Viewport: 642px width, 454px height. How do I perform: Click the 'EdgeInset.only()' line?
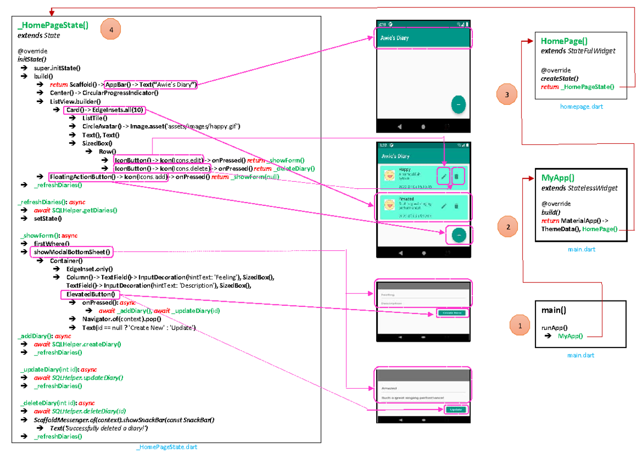(90, 269)
